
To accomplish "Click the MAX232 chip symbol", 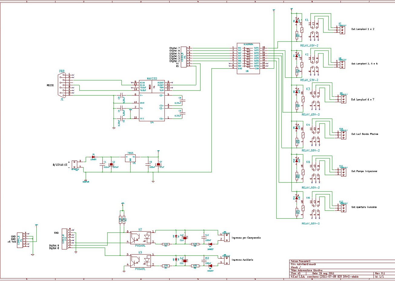I will click(x=152, y=101).
